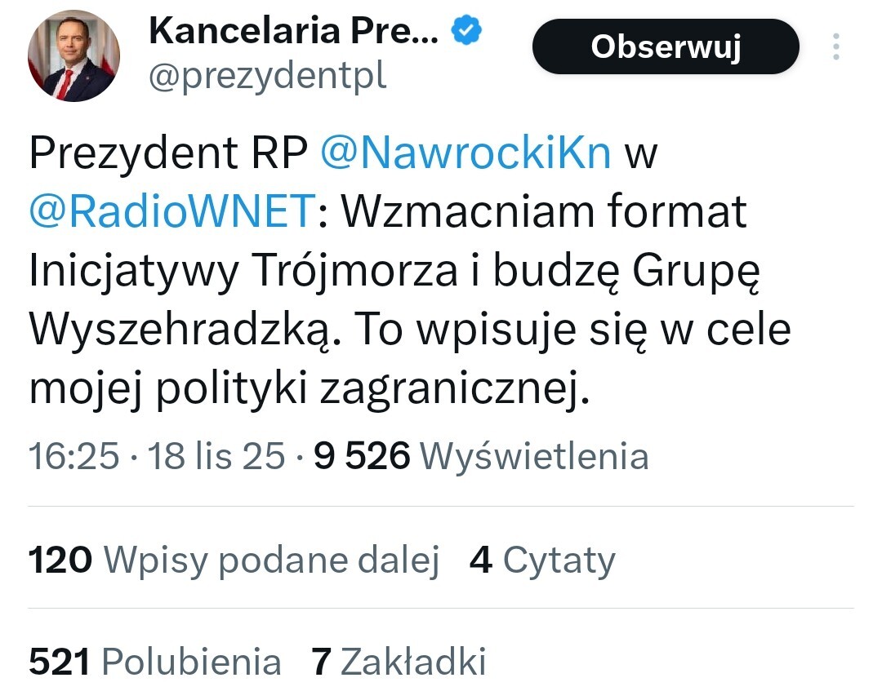
Task: Open the @NawrockiKn mention
Action: [465, 153]
